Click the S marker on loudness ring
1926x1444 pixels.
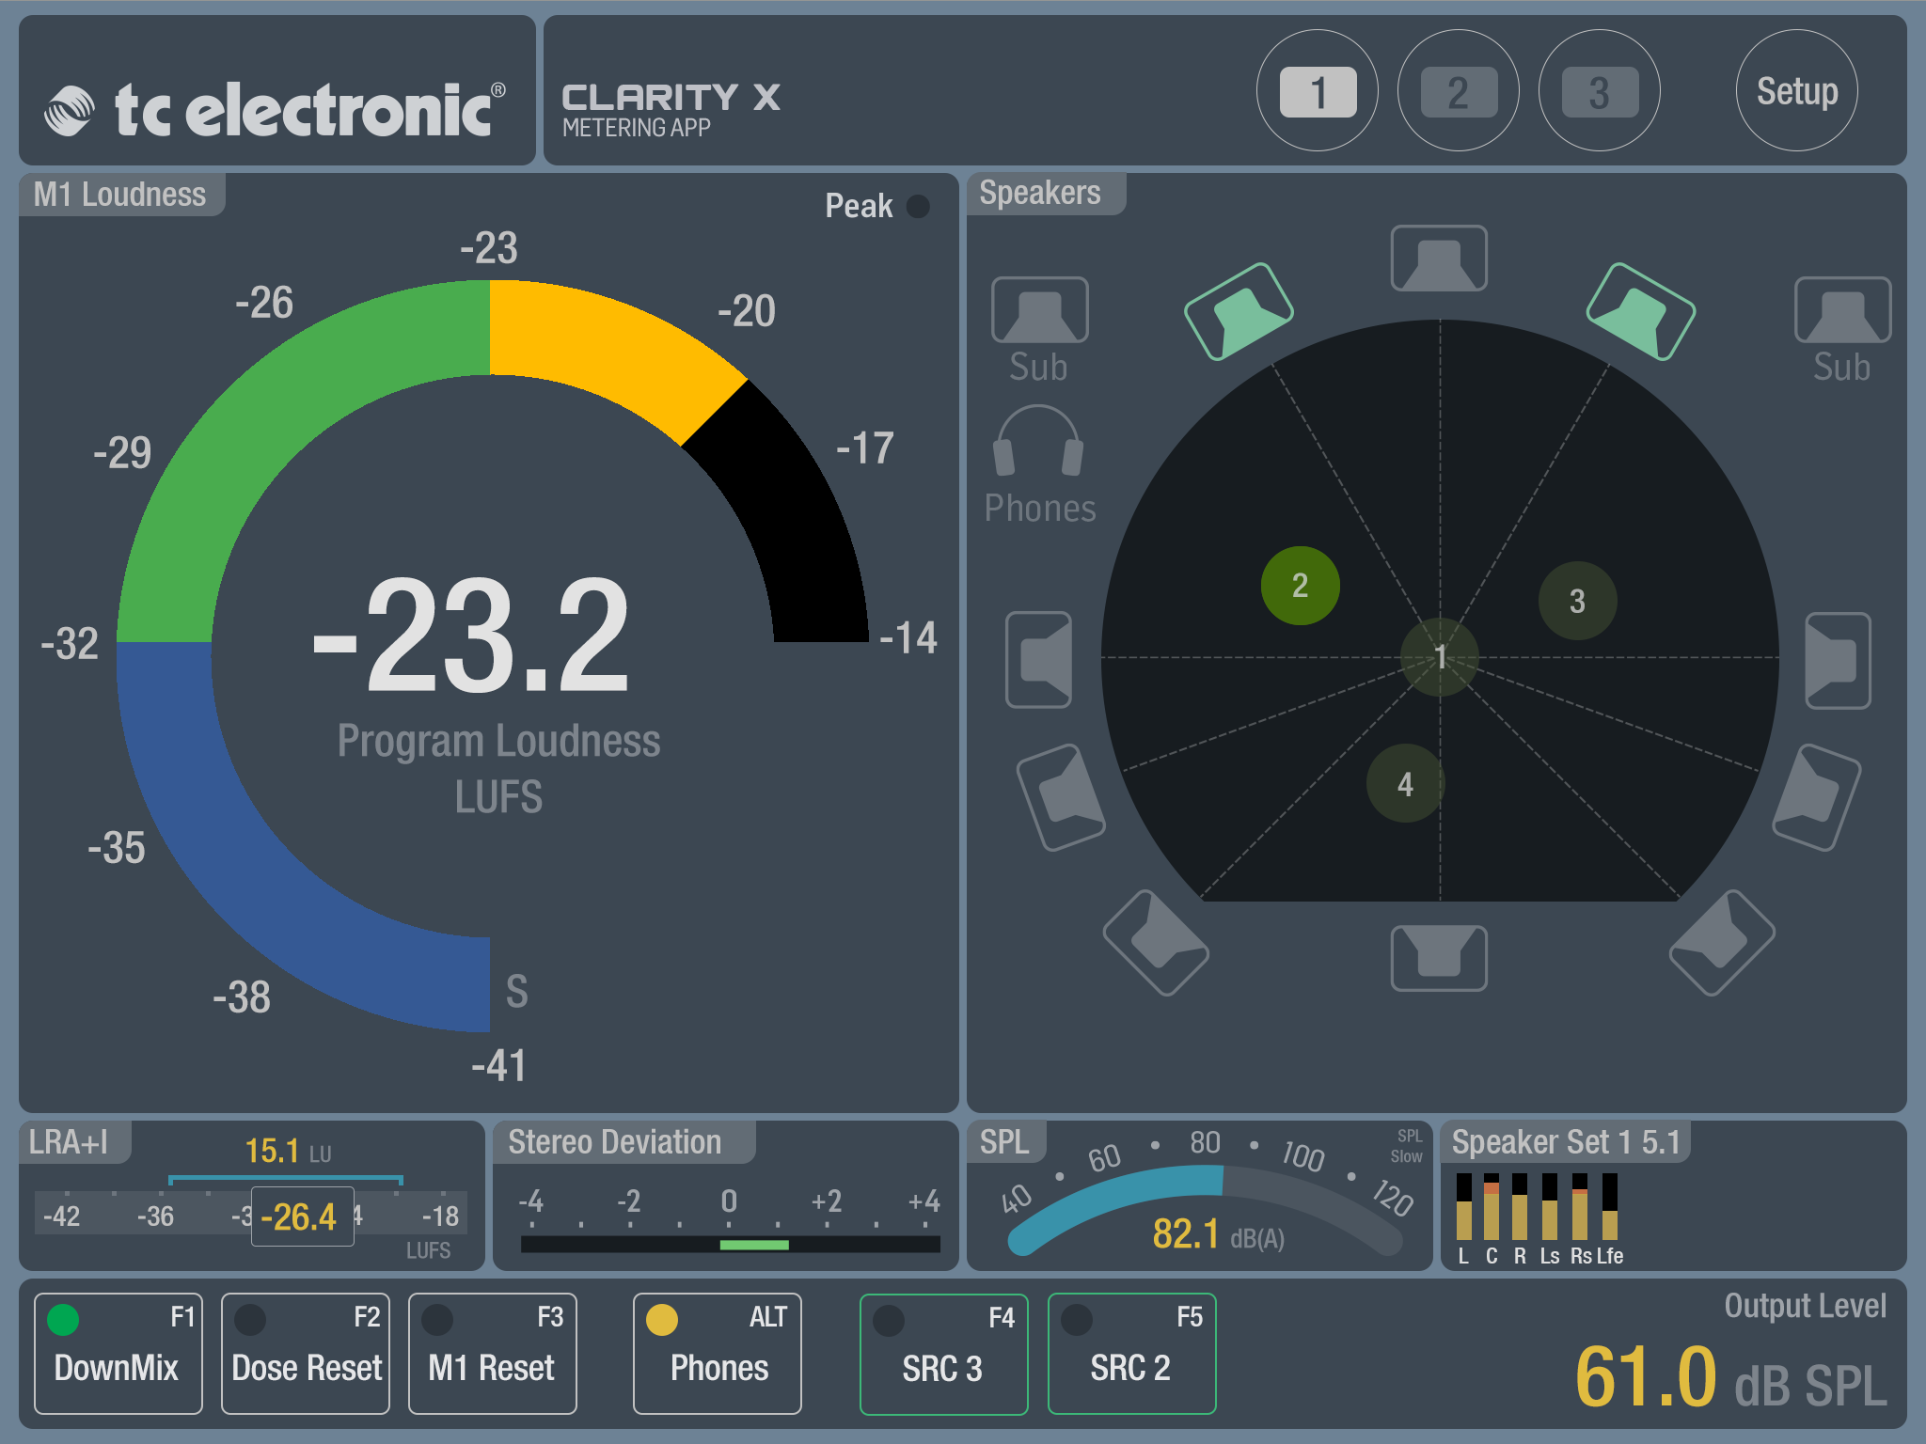click(517, 992)
